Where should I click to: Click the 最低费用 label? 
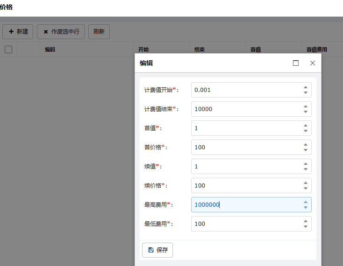click(158, 224)
